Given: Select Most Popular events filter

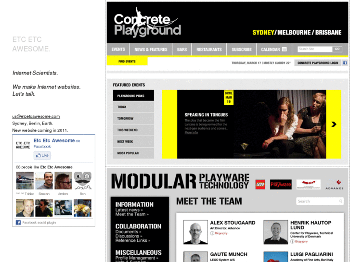Looking at the screenshot, I should (x=133, y=153).
